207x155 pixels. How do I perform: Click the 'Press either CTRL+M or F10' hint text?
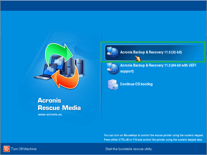[153, 140]
